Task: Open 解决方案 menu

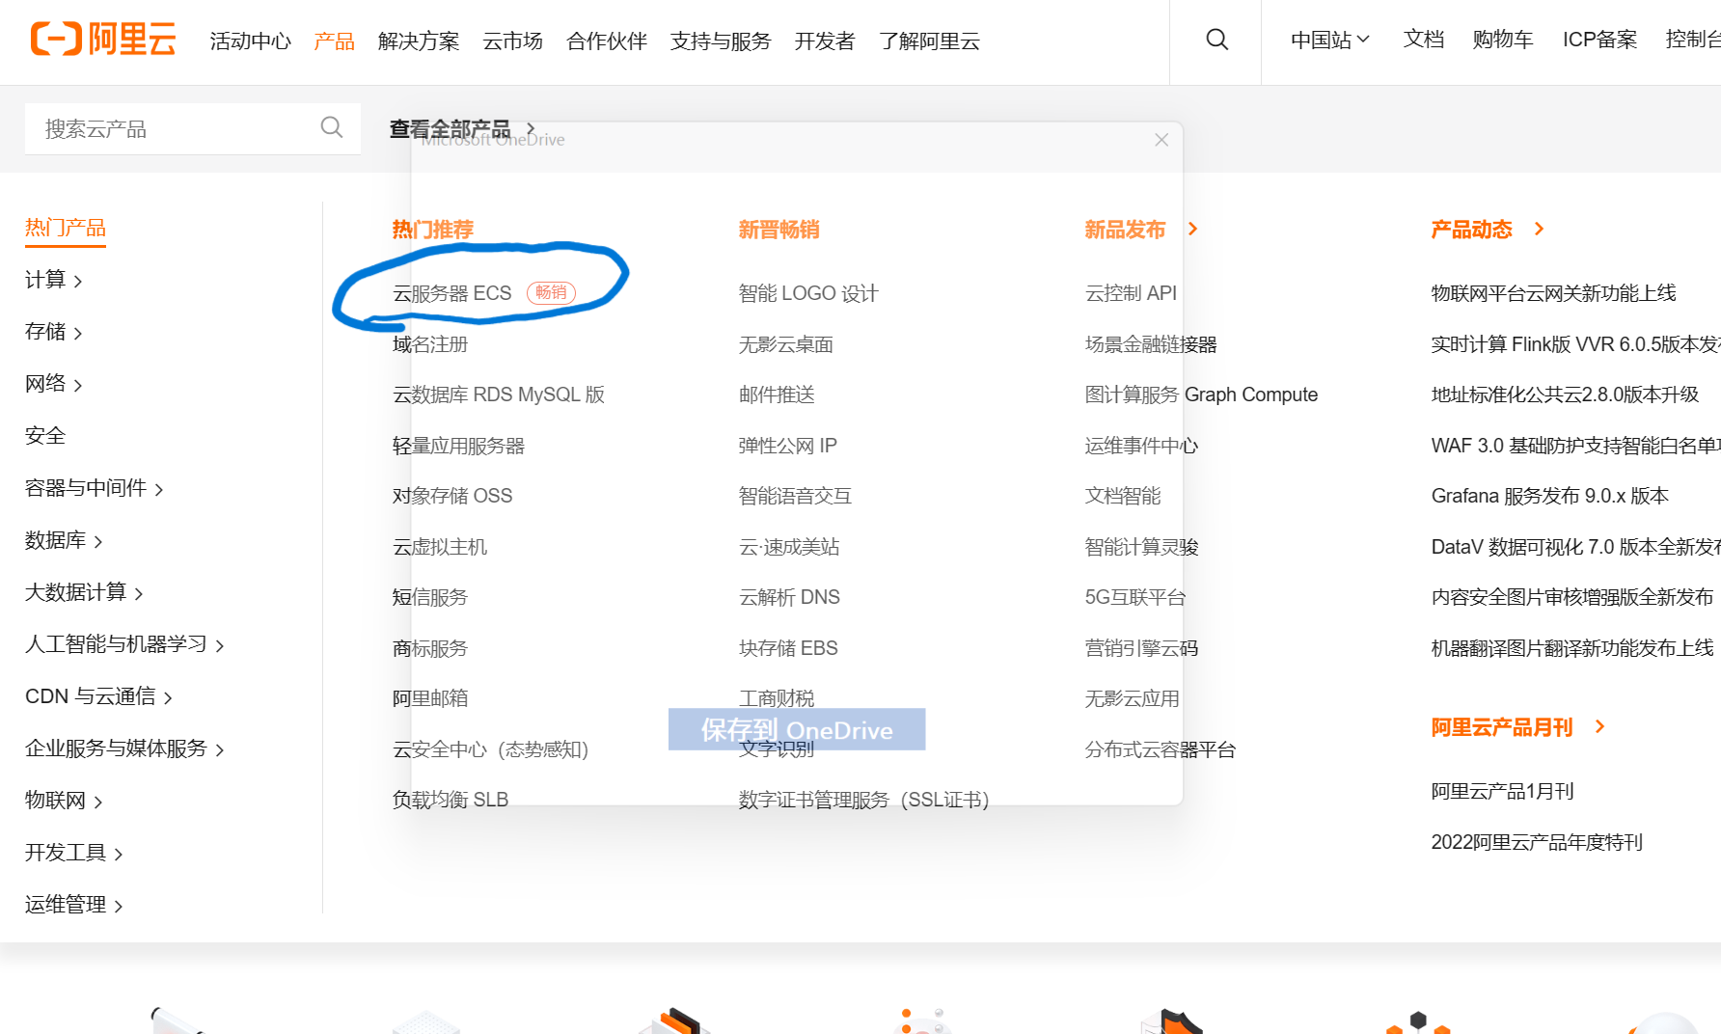Action: pyautogui.click(x=419, y=41)
